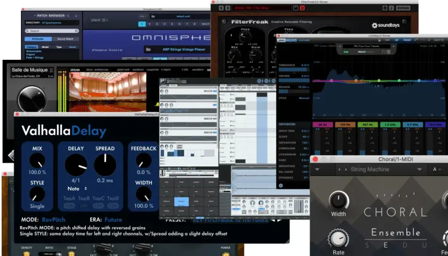Click the ValhallaDelay FEEDBACK knob
Screen dimensions: 448x256
click(x=143, y=161)
